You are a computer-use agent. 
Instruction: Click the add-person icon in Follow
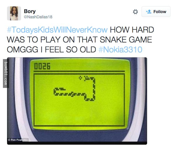pos(149,12)
